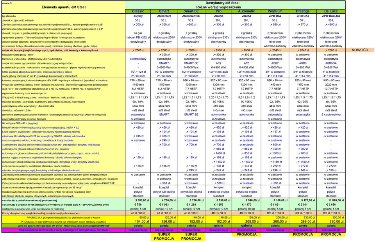Image resolution: width=375 pixels, height=242 pixels.
Task: Click the price cell 5 730,00 zł
Action: 196,200
